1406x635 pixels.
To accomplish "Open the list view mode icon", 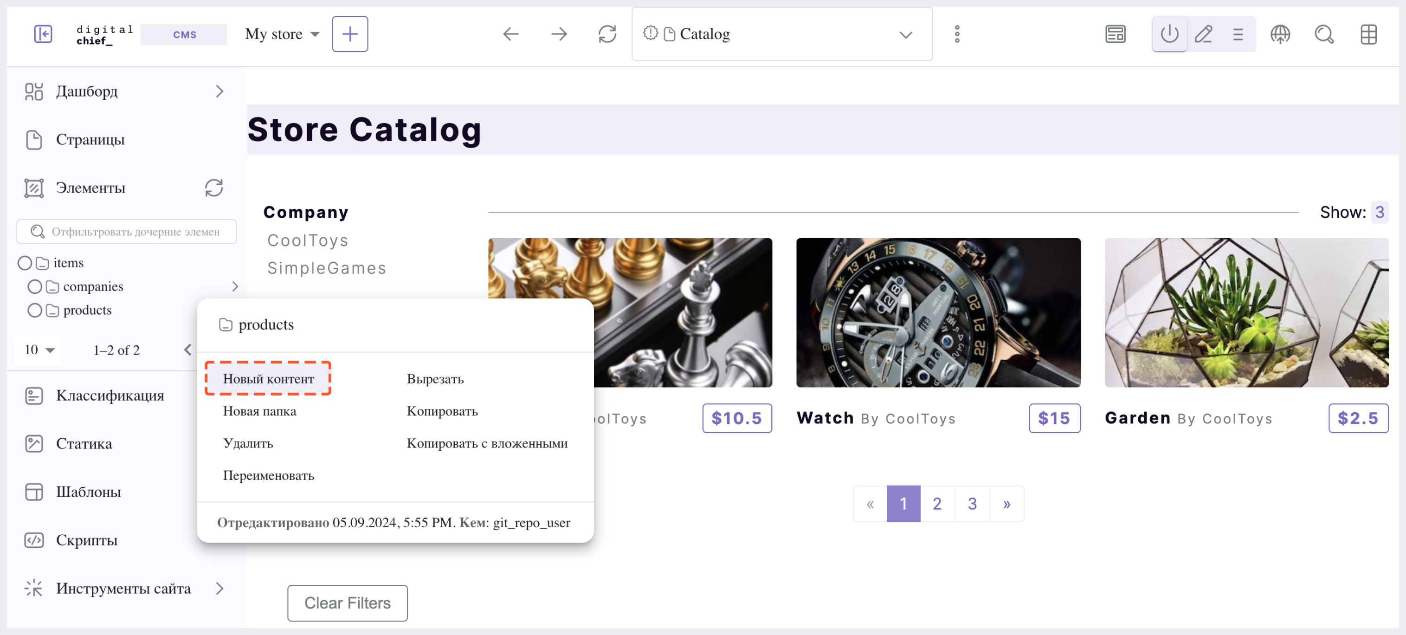I will click(x=1238, y=34).
